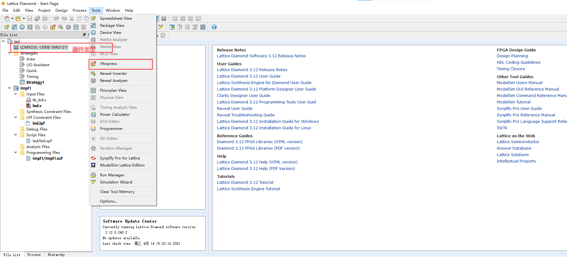Select Options... in the Tools menu
The image size is (567, 257).
tap(123, 201)
